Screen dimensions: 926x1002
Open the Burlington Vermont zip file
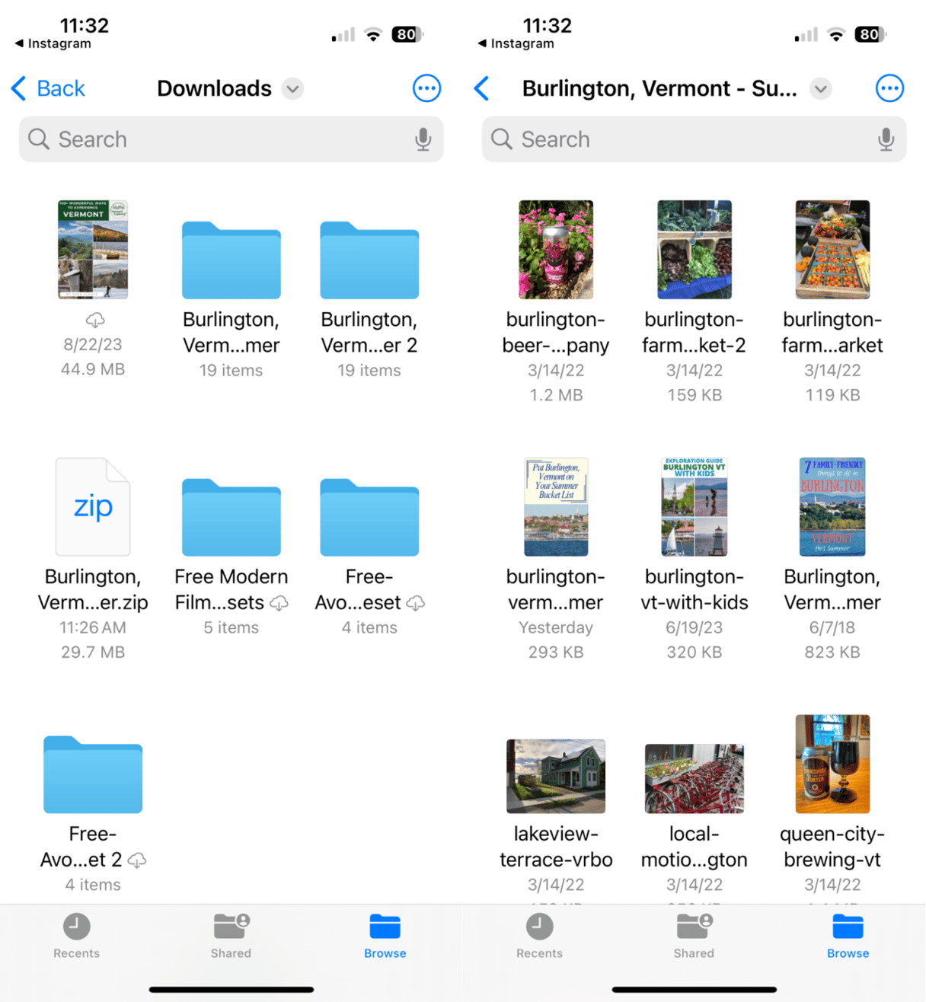[93, 507]
